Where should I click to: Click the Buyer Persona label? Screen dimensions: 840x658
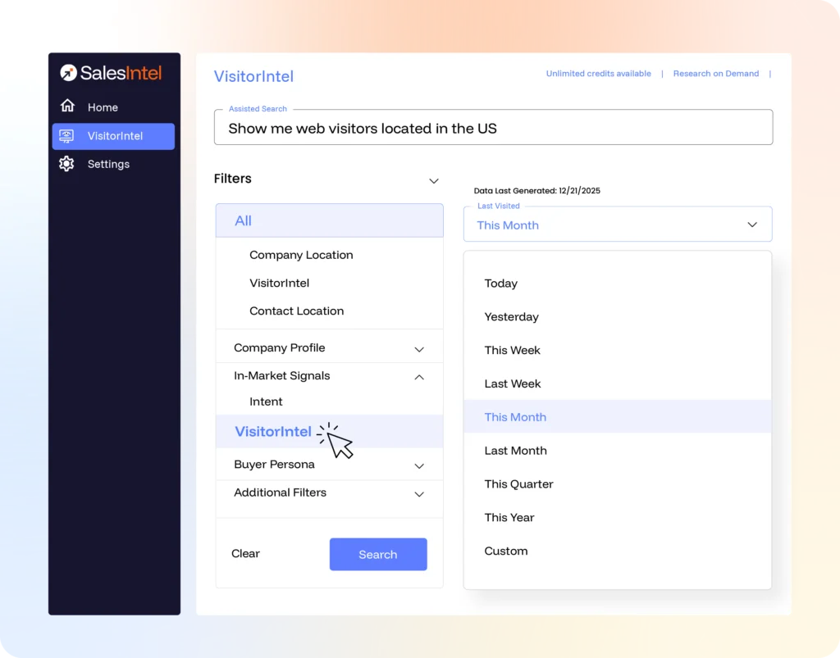pyautogui.click(x=274, y=465)
